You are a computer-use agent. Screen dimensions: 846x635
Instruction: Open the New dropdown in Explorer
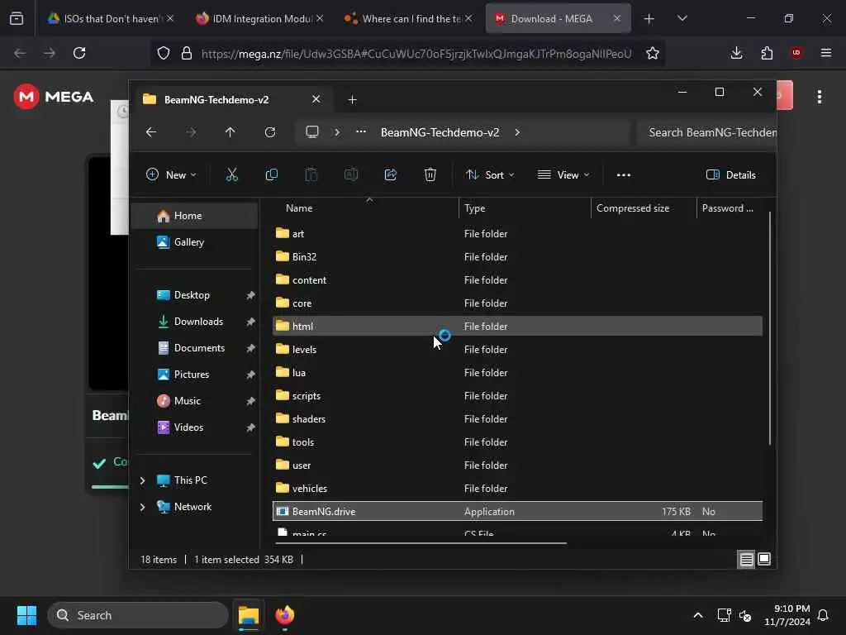(x=171, y=175)
